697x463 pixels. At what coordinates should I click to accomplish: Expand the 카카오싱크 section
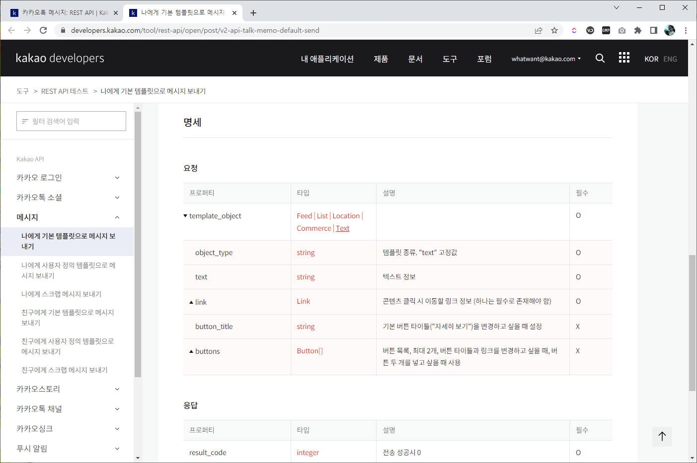[x=68, y=429]
